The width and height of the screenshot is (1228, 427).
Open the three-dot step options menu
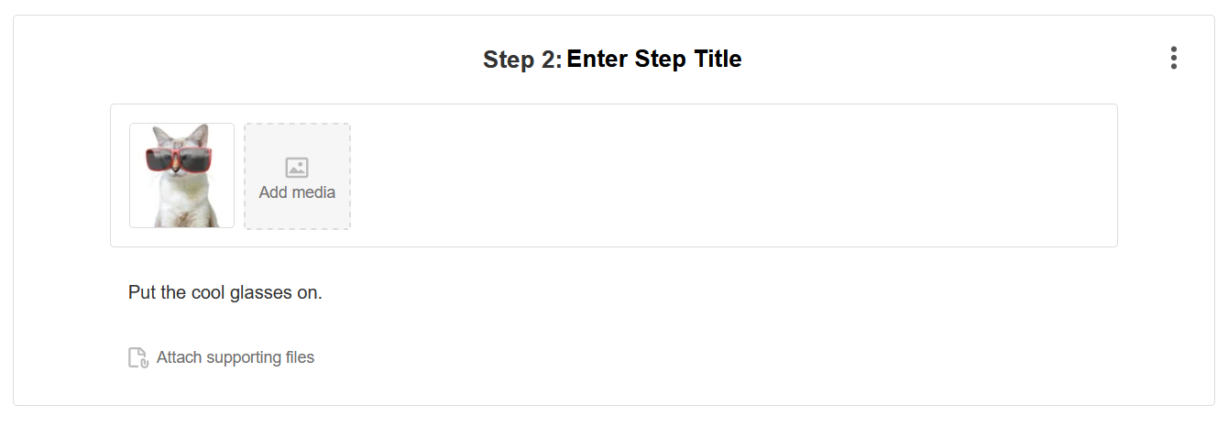(1173, 59)
